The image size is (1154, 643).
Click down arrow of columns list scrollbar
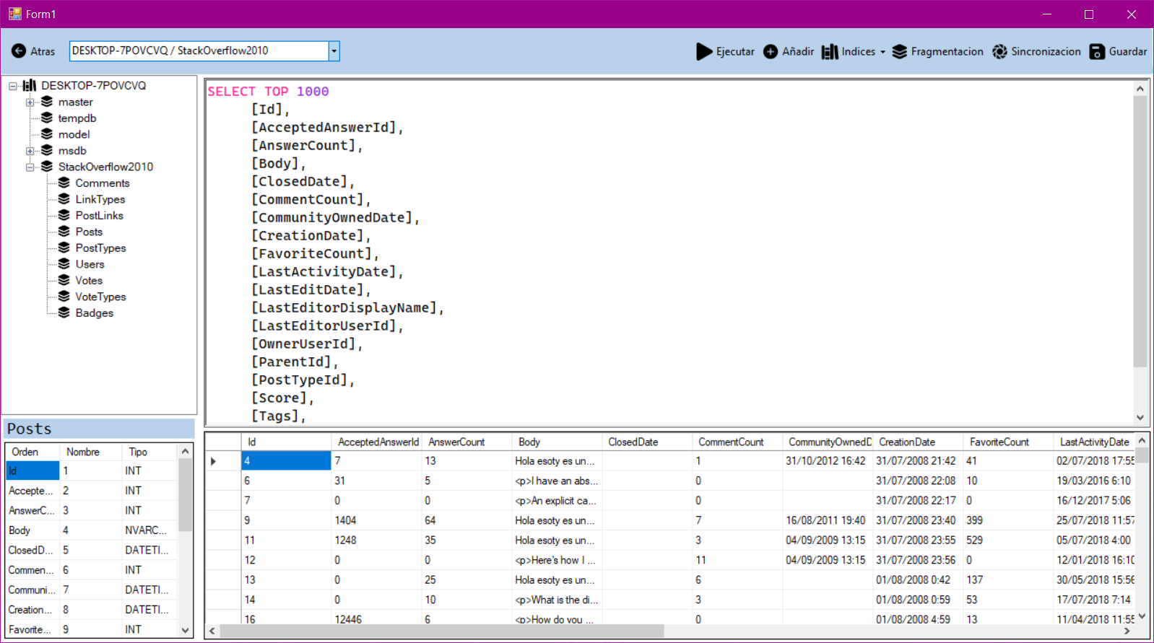(x=186, y=630)
